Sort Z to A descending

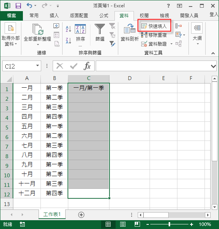point(68,41)
